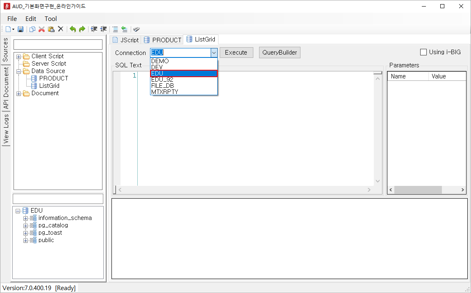The height and width of the screenshot is (293, 471).
Task: Click the Save floppy disk icon
Action: [x=20, y=29]
